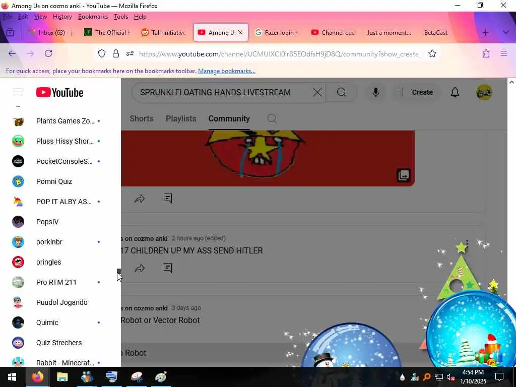The height and width of the screenshot is (387, 516).
Task: Select the channel Playlists tab
Action: (x=181, y=118)
